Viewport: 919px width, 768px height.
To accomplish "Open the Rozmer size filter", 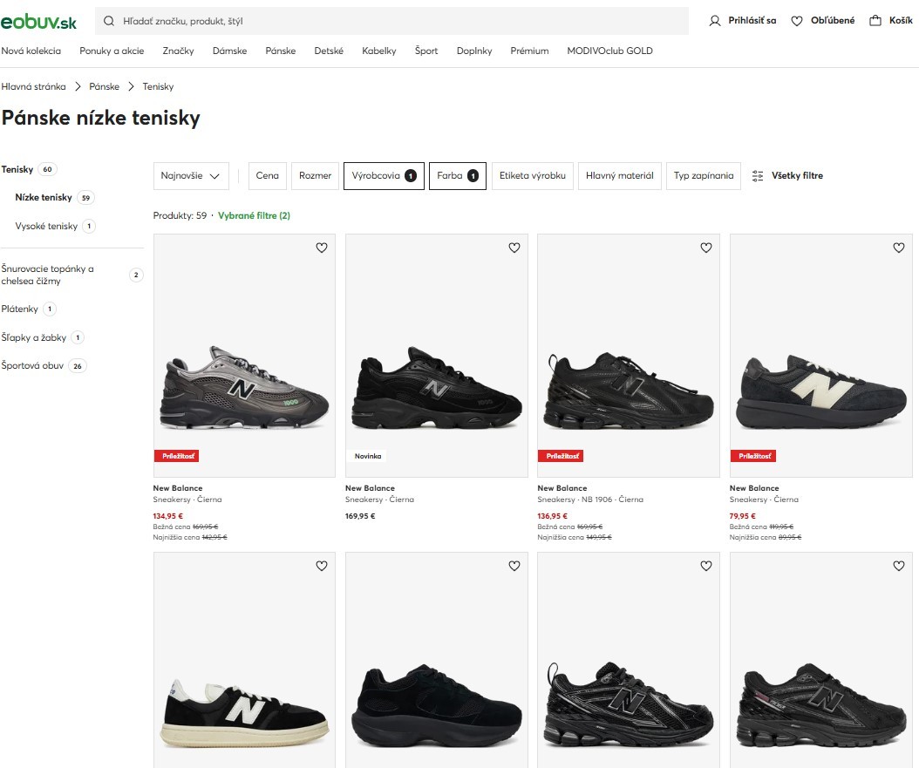I will pyautogui.click(x=315, y=176).
